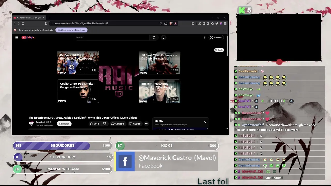Viewport: 331px width, 186px height.
Task: Like the video with thumbs up
Action: tap(95, 124)
